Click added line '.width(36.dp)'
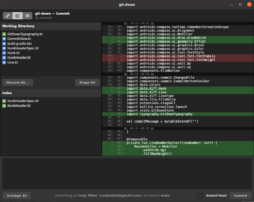The image size is (254, 202). (178, 150)
